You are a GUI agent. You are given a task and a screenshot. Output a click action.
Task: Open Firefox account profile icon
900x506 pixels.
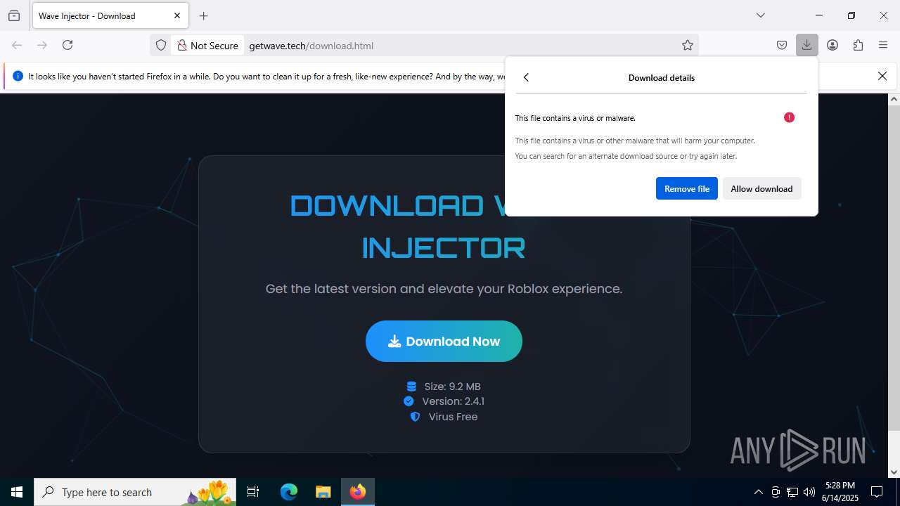(x=832, y=45)
